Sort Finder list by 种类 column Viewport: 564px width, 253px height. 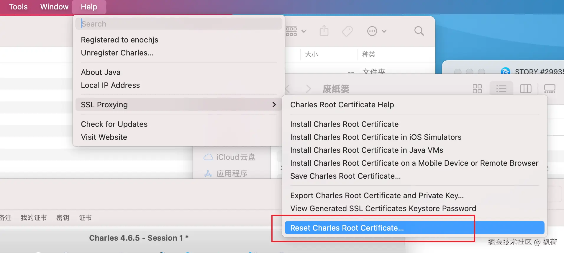click(x=369, y=54)
